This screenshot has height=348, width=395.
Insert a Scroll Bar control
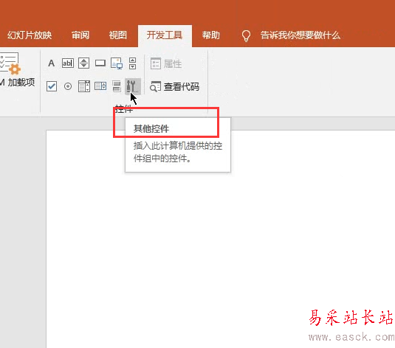pyautogui.click(x=132, y=63)
